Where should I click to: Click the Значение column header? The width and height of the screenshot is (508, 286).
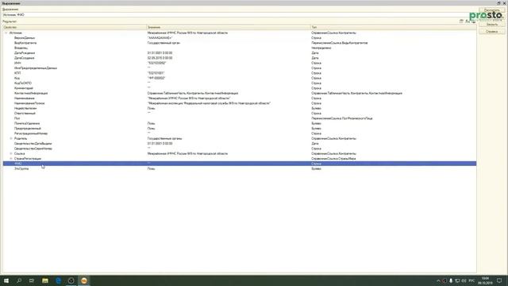coord(228,27)
